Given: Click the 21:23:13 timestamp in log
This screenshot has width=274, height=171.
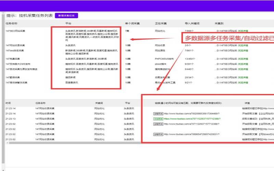Looking at the screenshot, I should pyautogui.click(x=11, y=119).
